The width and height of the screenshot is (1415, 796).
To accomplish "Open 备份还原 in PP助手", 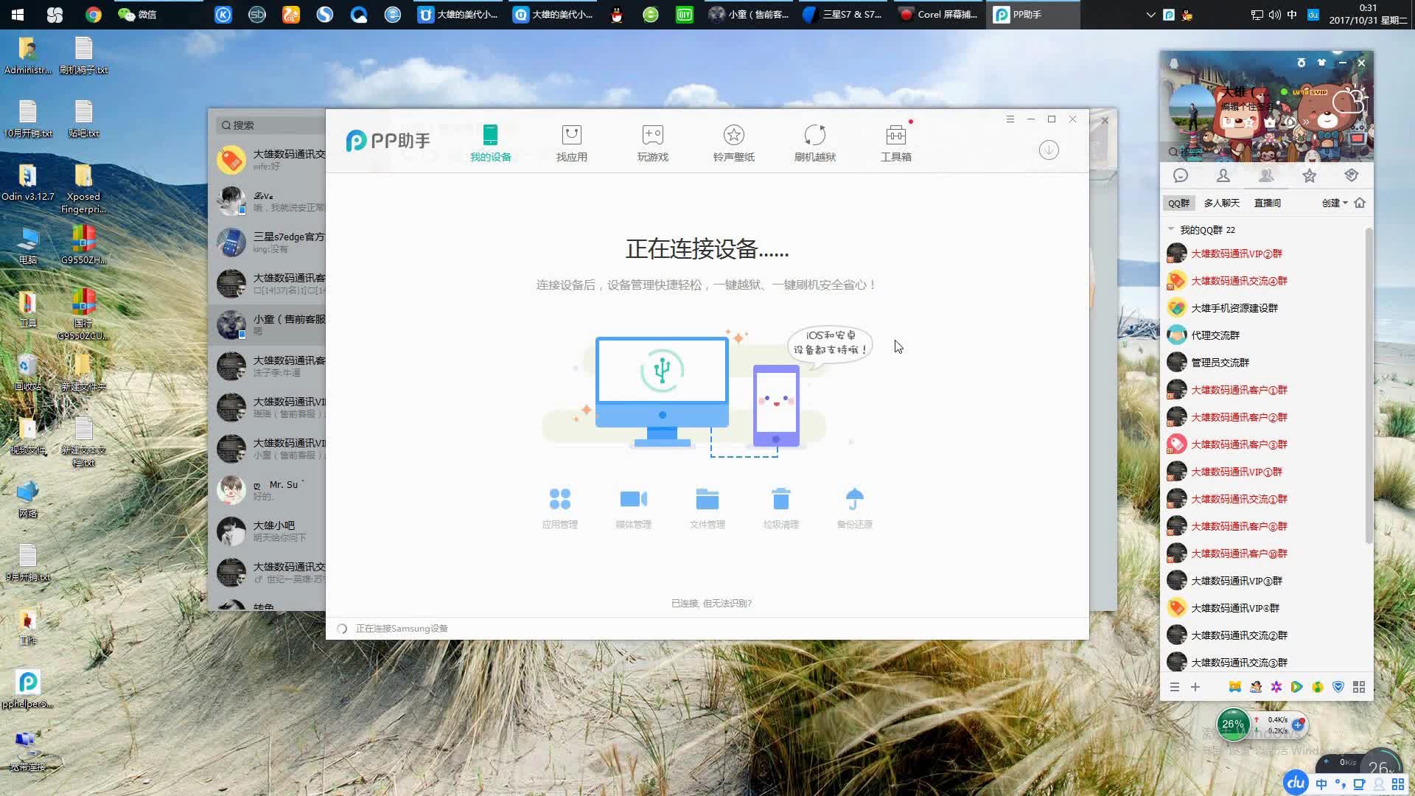I will (855, 507).
